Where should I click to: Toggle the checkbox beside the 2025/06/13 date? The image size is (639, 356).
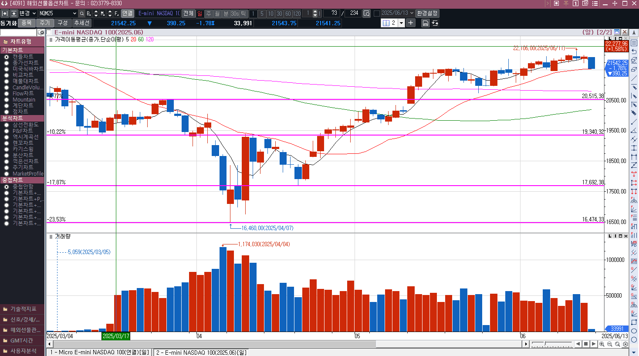(x=377, y=14)
